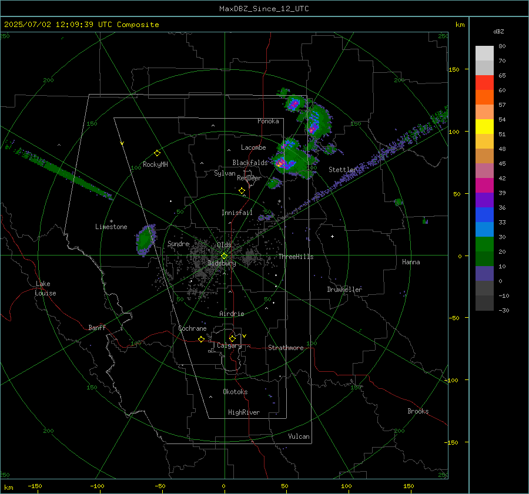The width and height of the screenshot is (529, 494).
Task: Click the RedDeer label
Action: 249,178
